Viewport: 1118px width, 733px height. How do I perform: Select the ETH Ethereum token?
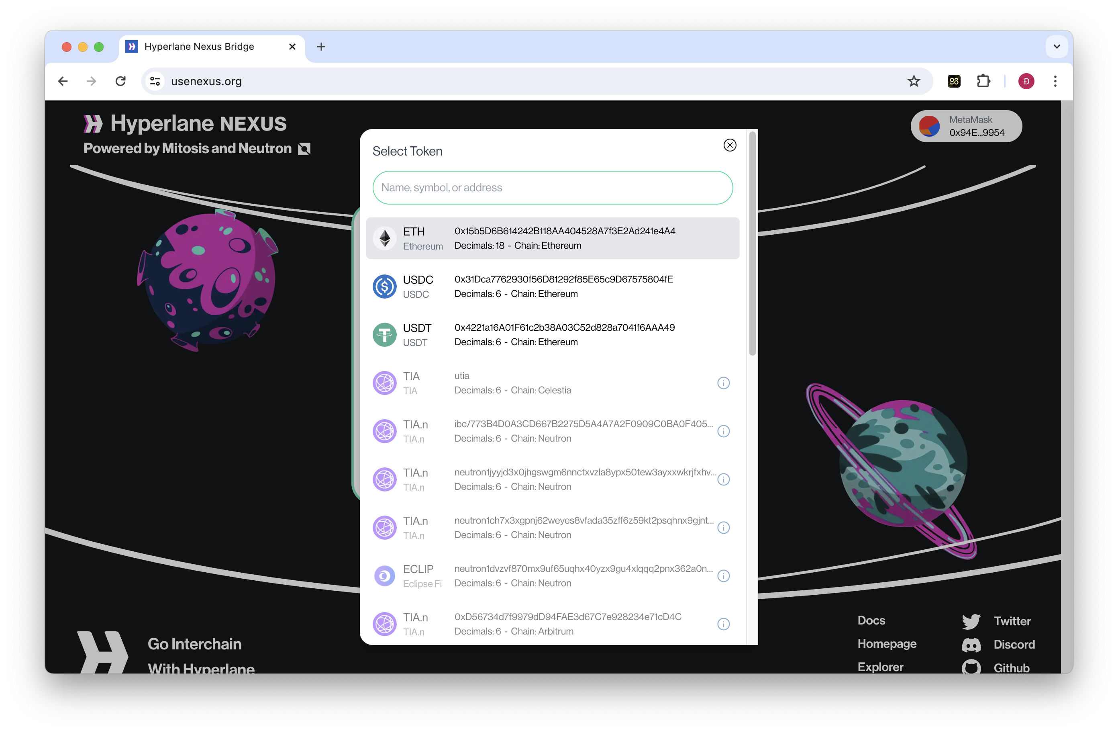[x=553, y=238]
